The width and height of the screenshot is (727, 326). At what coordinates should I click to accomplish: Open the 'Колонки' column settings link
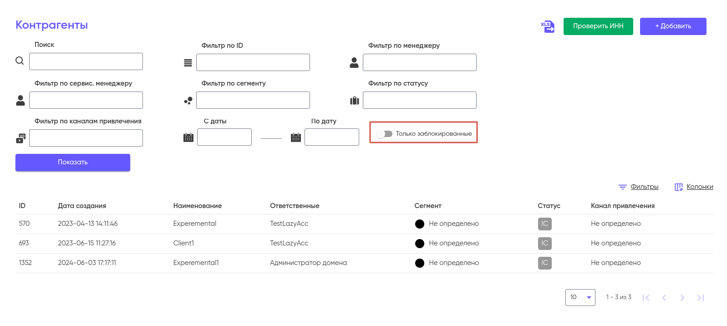(x=699, y=187)
